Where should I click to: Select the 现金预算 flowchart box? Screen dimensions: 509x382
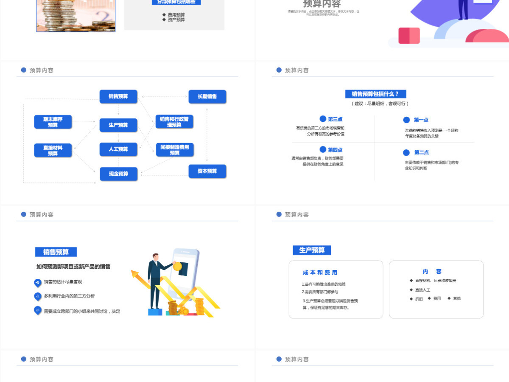[118, 174]
